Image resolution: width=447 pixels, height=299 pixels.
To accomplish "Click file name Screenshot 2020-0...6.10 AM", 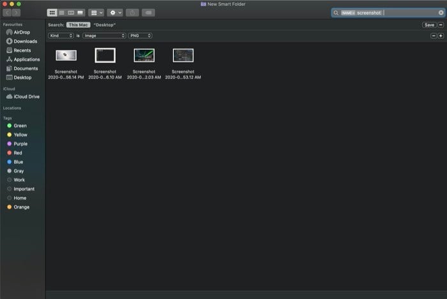I will (105, 75).
